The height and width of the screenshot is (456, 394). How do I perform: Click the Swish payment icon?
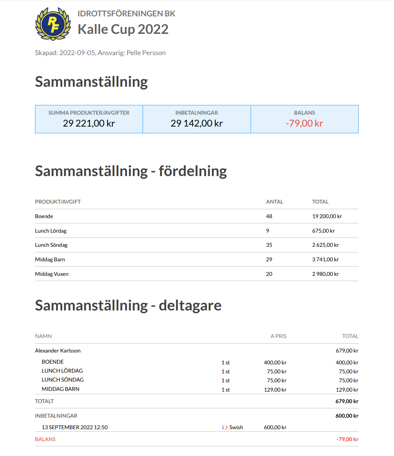click(x=225, y=427)
